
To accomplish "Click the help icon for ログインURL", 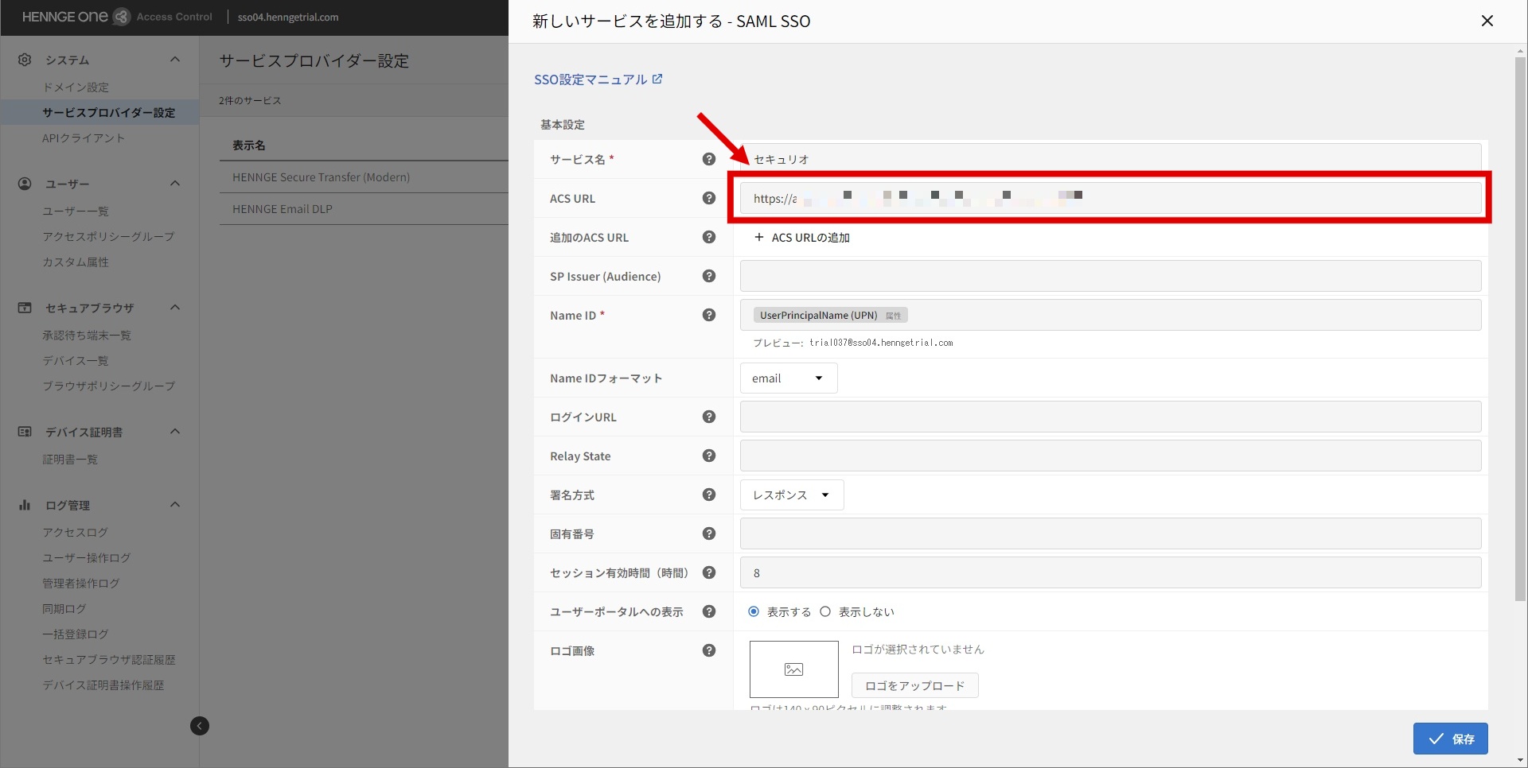I will (709, 417).
